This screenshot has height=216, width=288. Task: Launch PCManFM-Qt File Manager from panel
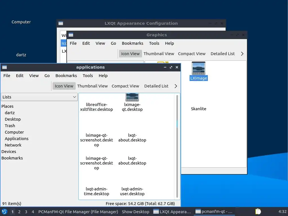coord(78,212)
